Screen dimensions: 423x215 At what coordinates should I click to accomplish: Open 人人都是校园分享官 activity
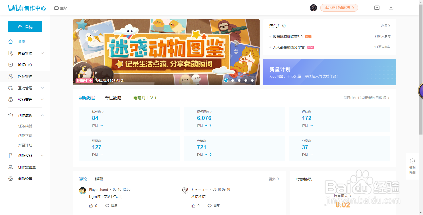coord(289,47)
